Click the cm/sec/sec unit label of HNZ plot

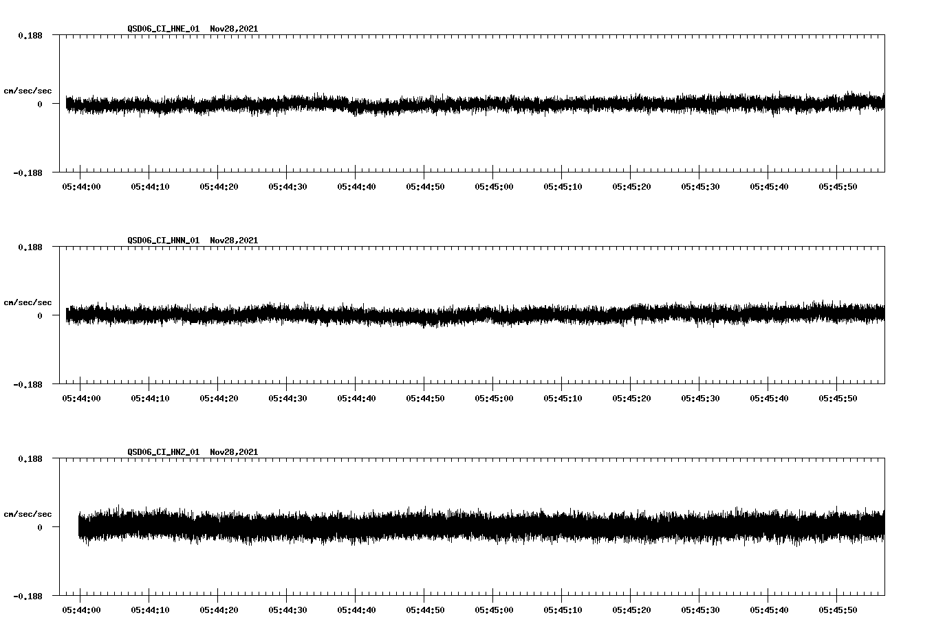(28, 514)
